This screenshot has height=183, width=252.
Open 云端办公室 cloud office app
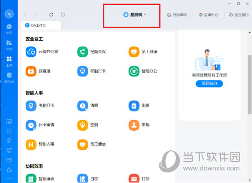coord(42,52)
